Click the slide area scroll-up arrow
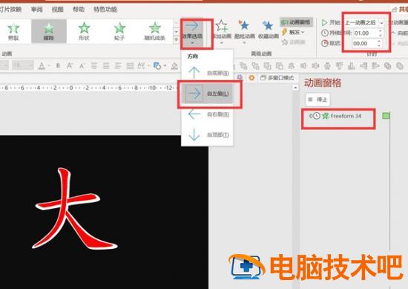 [x=295, y=88]
